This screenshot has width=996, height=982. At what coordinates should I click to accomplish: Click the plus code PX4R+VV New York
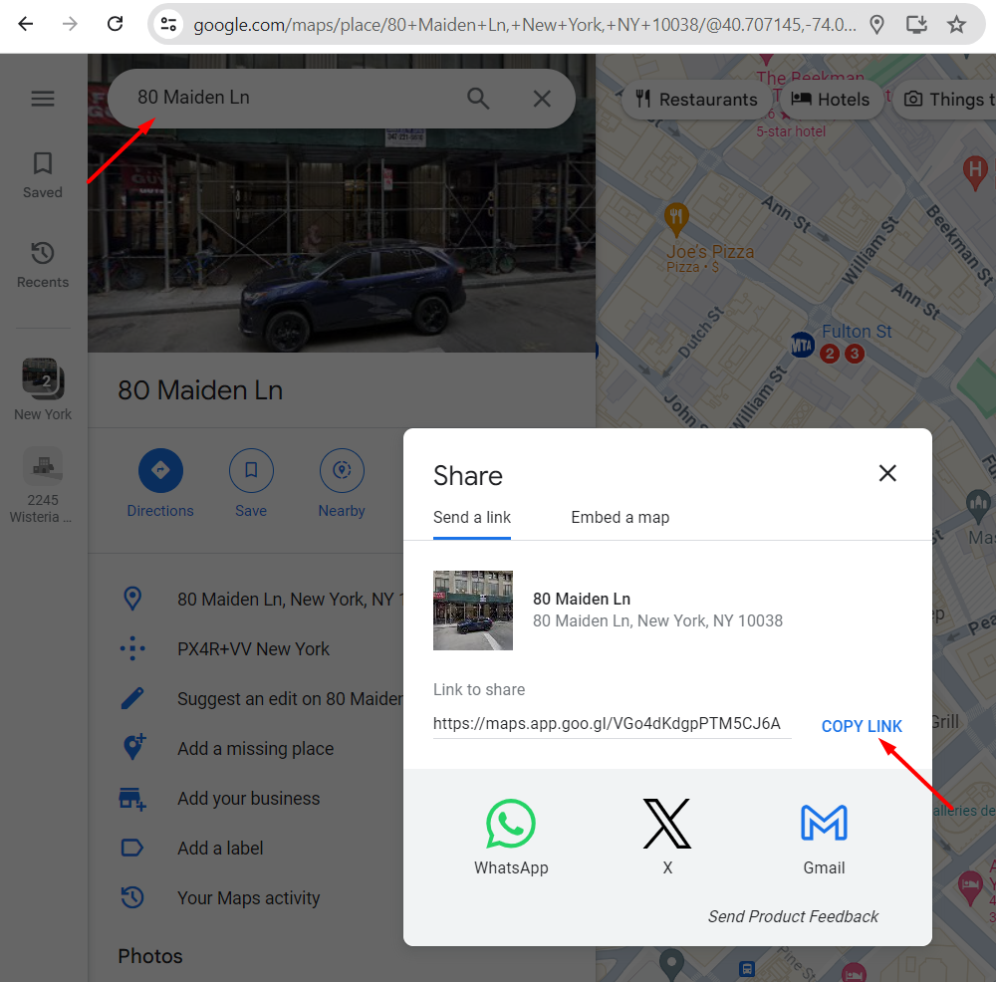pyautogui.click(x=253, y=649)
